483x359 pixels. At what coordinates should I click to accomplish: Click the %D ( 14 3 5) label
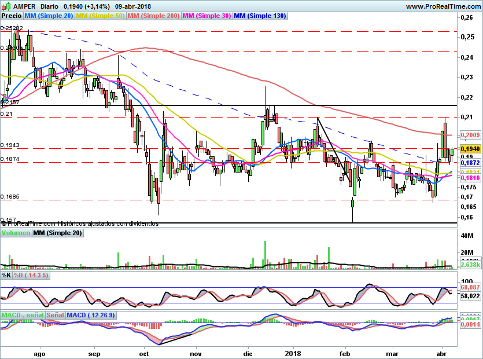pos(31,275)
